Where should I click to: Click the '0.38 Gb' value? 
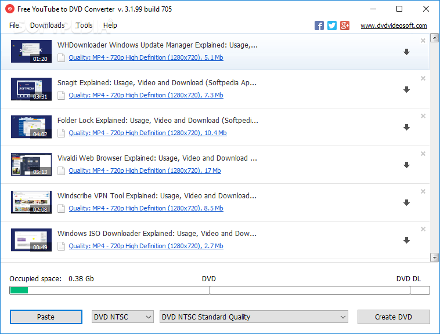pos(81,279)
